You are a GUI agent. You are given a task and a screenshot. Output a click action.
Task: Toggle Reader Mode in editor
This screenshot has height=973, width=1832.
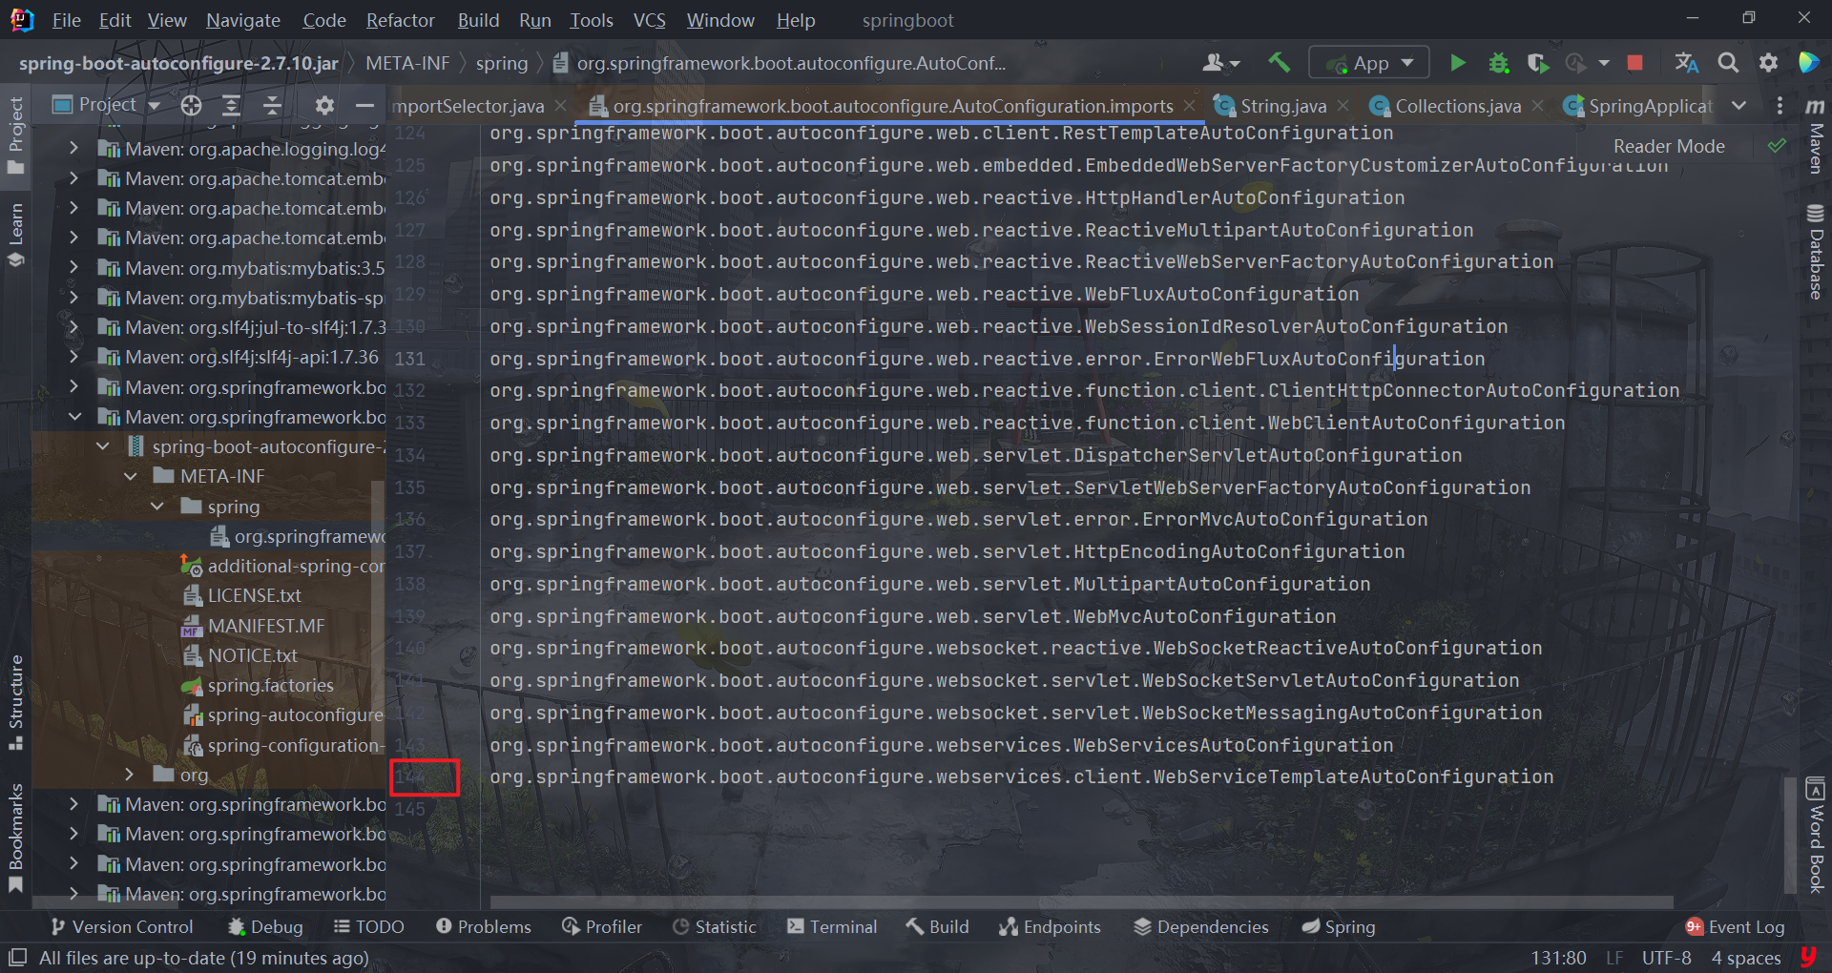pos(1669,146)
